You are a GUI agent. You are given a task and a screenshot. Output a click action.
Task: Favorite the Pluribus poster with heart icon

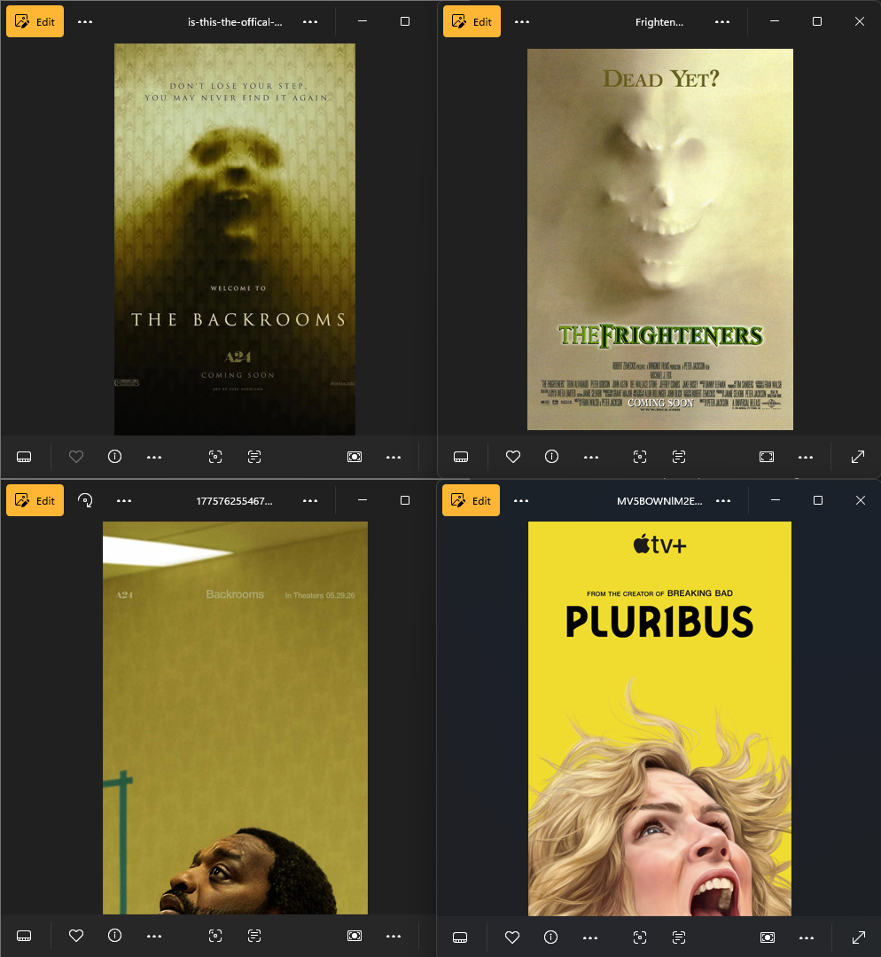[x=512, y=937]
